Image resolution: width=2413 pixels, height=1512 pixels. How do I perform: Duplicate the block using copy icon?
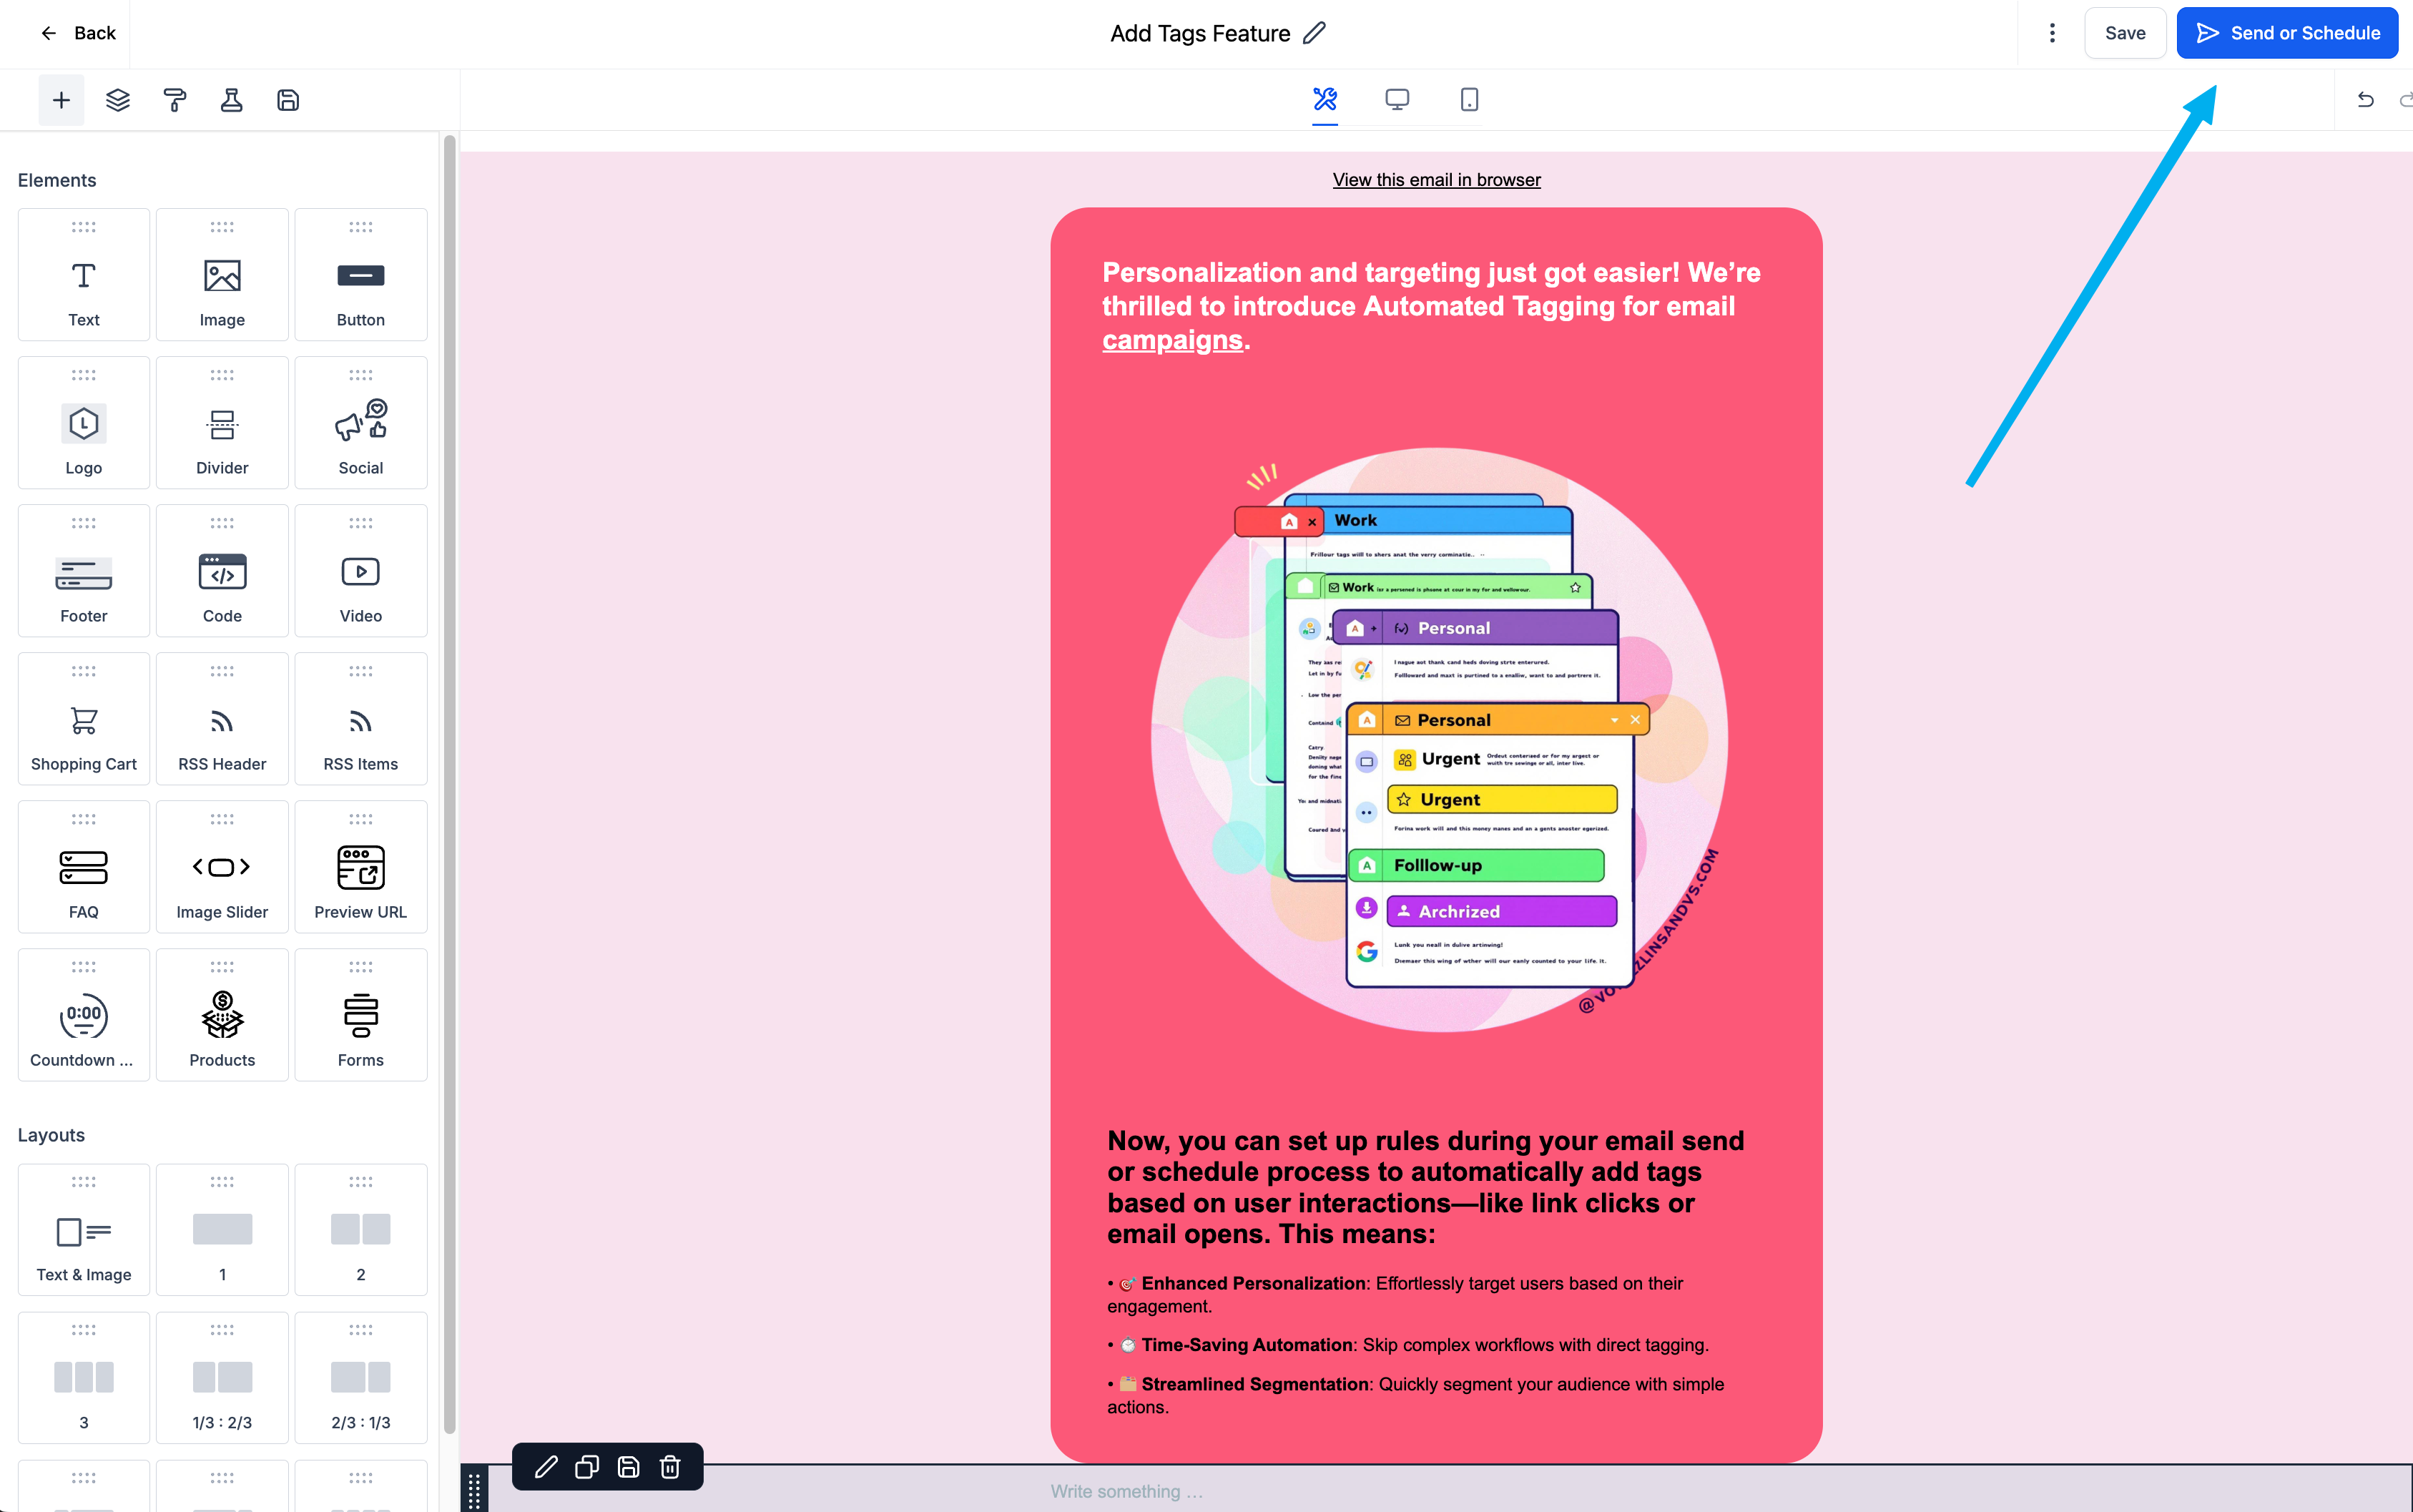pyautogui.click(x=587, y=1467)
